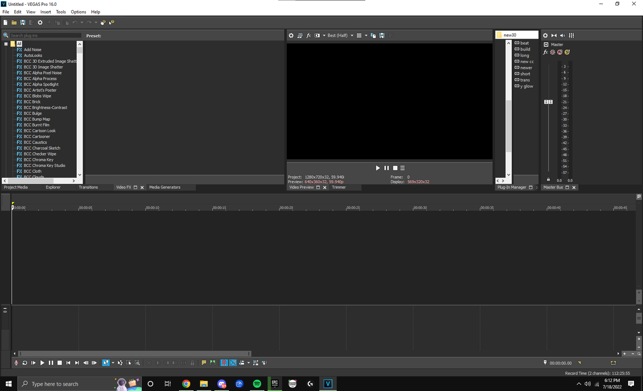The height and width of the screenshot is (391, 643).
Task: Open the Video Preview transport menu icon
Action: (x=402, y=168)
